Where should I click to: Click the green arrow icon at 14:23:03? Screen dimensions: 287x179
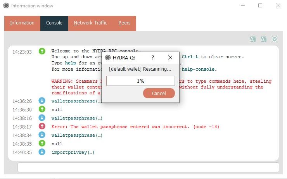pyautogui.click(x=42, y=51)
